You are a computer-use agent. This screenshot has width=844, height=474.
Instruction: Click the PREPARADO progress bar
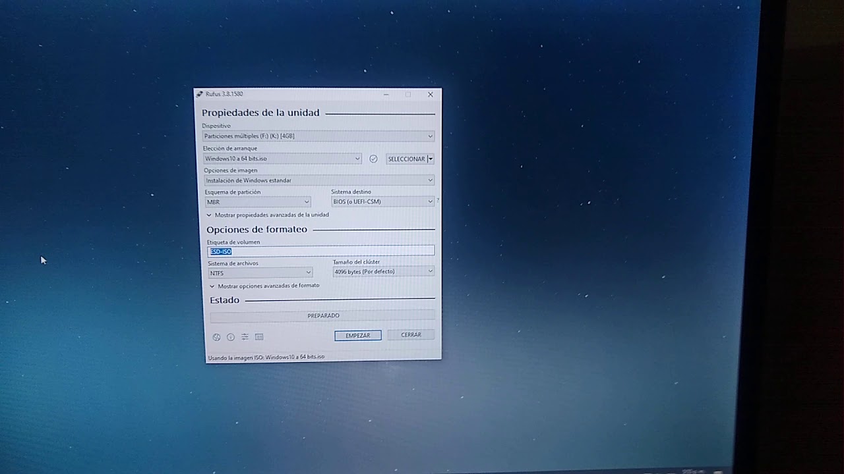(x=322, y=316)
